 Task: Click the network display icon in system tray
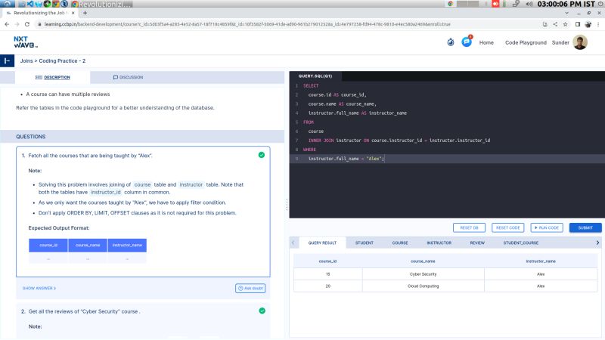point(516,4)
